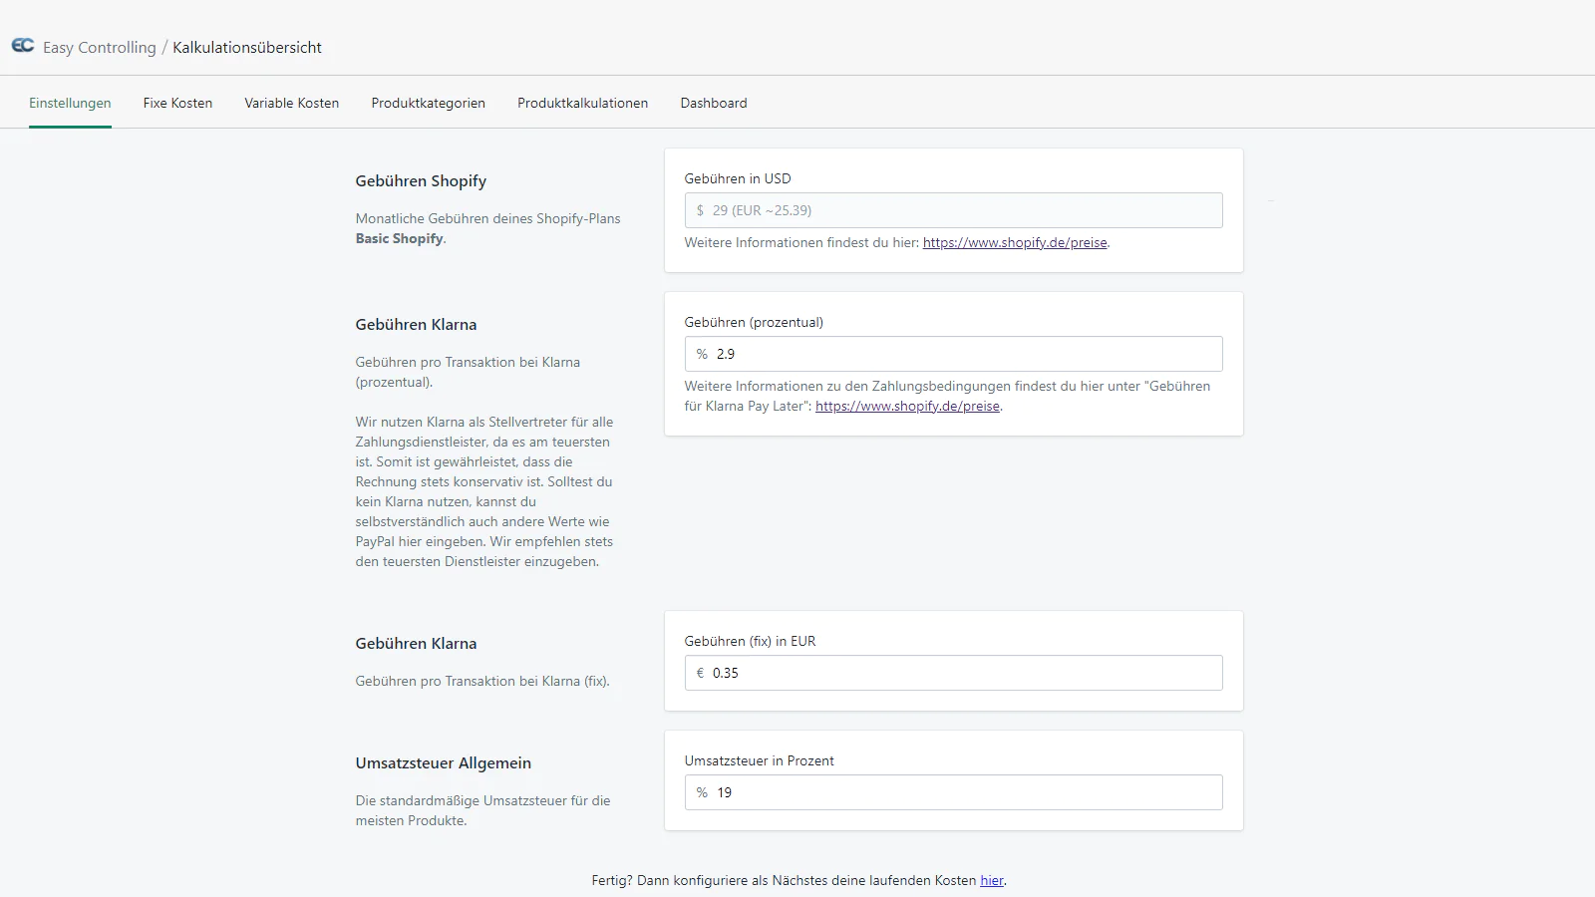
Task: Click the dollar sign in the USD field
Action: tap(700, 210)
